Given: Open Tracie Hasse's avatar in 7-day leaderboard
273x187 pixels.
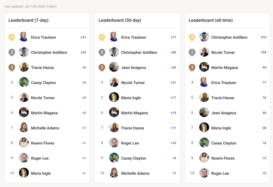Looking at the screenshot, I should point(24,67).
